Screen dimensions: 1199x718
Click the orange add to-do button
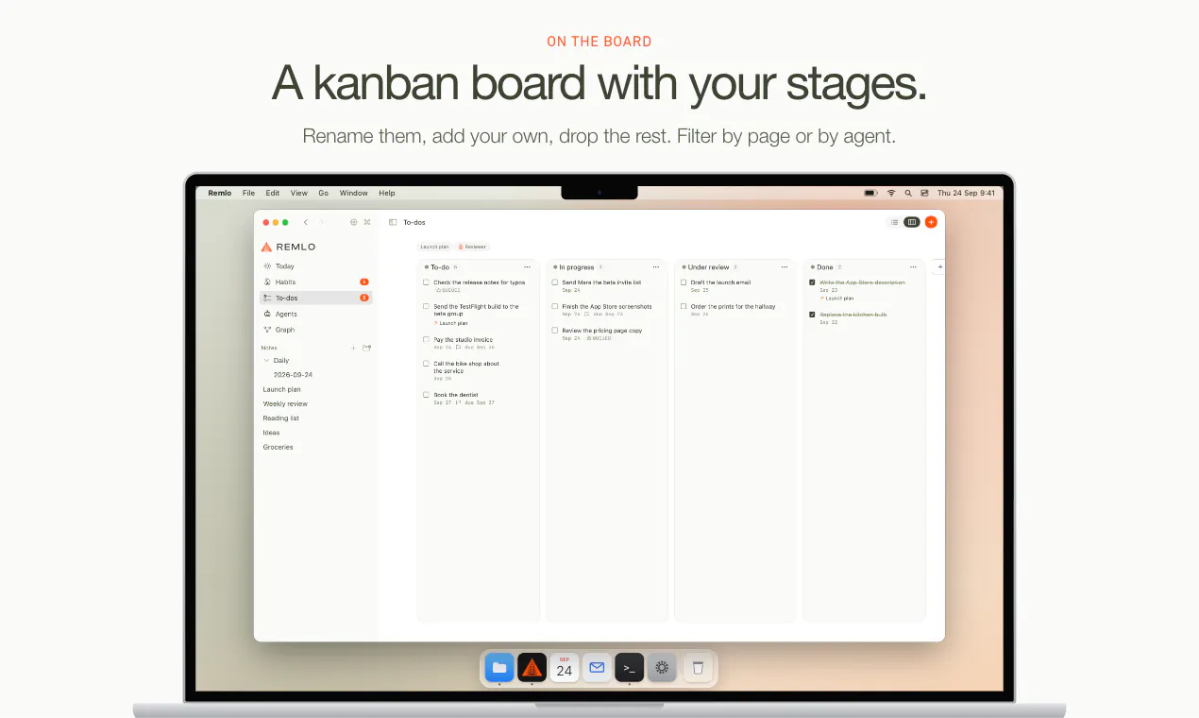pyautogui.click(x=931, y=222)
